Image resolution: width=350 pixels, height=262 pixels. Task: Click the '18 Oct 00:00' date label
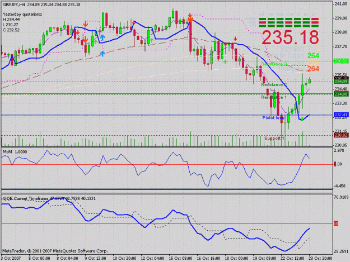pos(237,258)
